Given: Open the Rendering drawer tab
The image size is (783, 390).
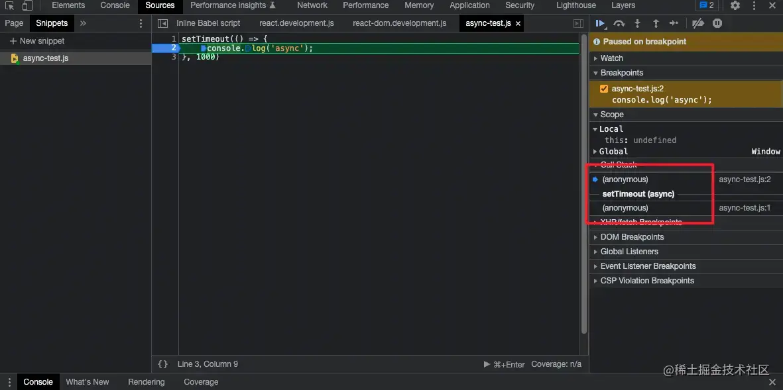Looking at the screenshot, I should (147, 382).
